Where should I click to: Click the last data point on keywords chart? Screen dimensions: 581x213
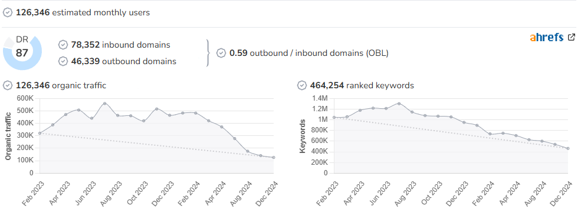[x=568, y=148]
